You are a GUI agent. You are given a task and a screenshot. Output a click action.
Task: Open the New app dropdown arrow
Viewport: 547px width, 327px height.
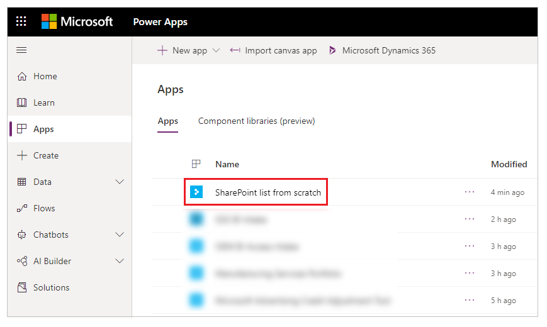click(x=217, y=50)
